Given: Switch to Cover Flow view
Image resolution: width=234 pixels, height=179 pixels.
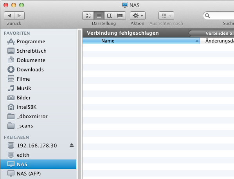Looking at the screenshot, I should click(120, 16).
